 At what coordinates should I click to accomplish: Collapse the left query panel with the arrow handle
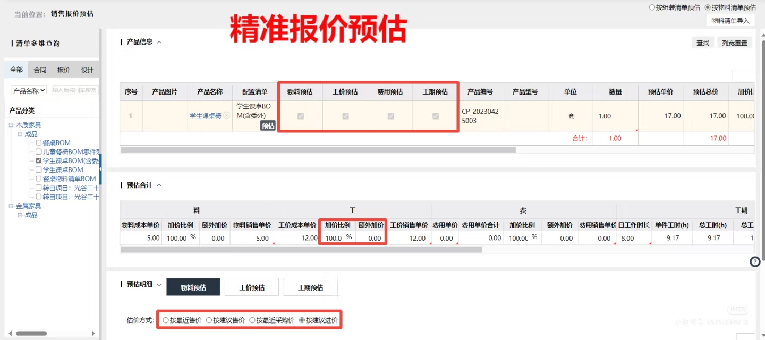[x=100, y=169]
